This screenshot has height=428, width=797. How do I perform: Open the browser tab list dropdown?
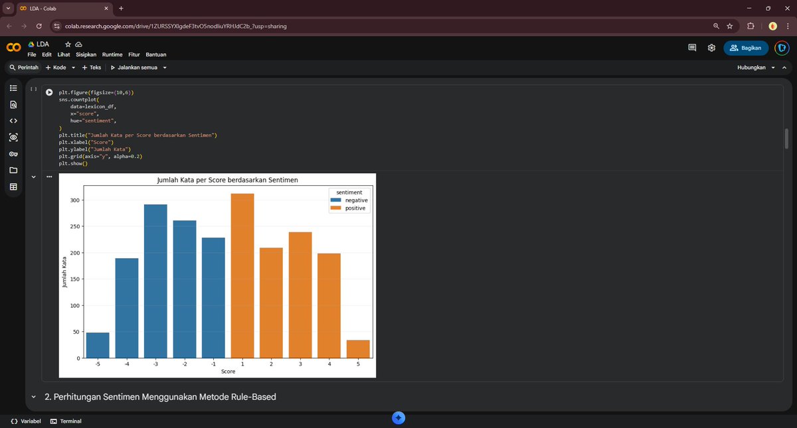tap(9, 8)
